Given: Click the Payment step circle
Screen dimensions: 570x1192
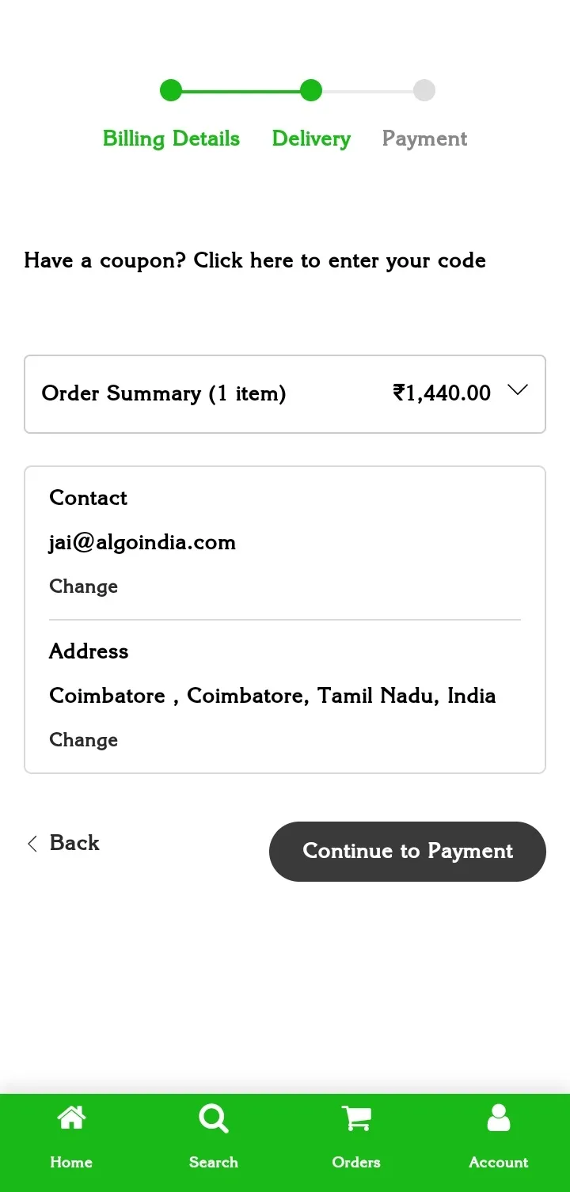Looking at the screenshot, I should (x=424, y=90).
